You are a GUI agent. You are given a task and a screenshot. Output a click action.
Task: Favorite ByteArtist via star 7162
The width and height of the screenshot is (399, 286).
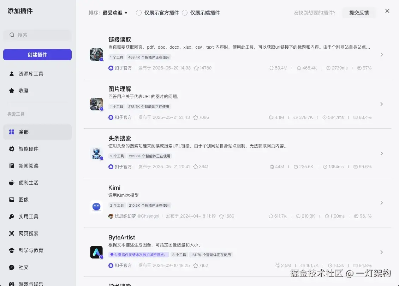click(195, 266)
